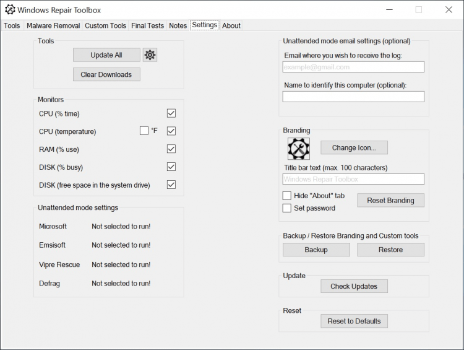Click the branding gear-and-wrench icon preview
The image size is (464, 350).
tap(298, 148)
